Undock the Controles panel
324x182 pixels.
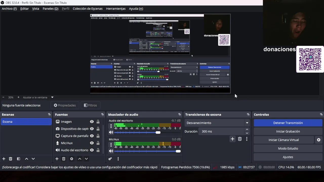click(321, 115)
